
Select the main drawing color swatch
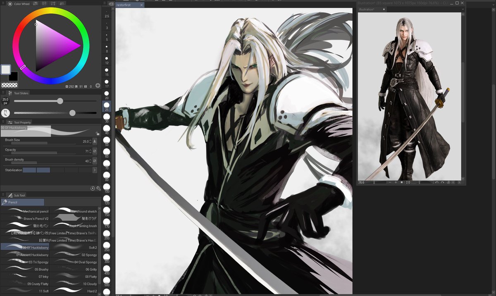coord(5,69)
